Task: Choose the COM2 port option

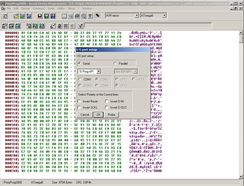Action: click(x=80, y=85)
